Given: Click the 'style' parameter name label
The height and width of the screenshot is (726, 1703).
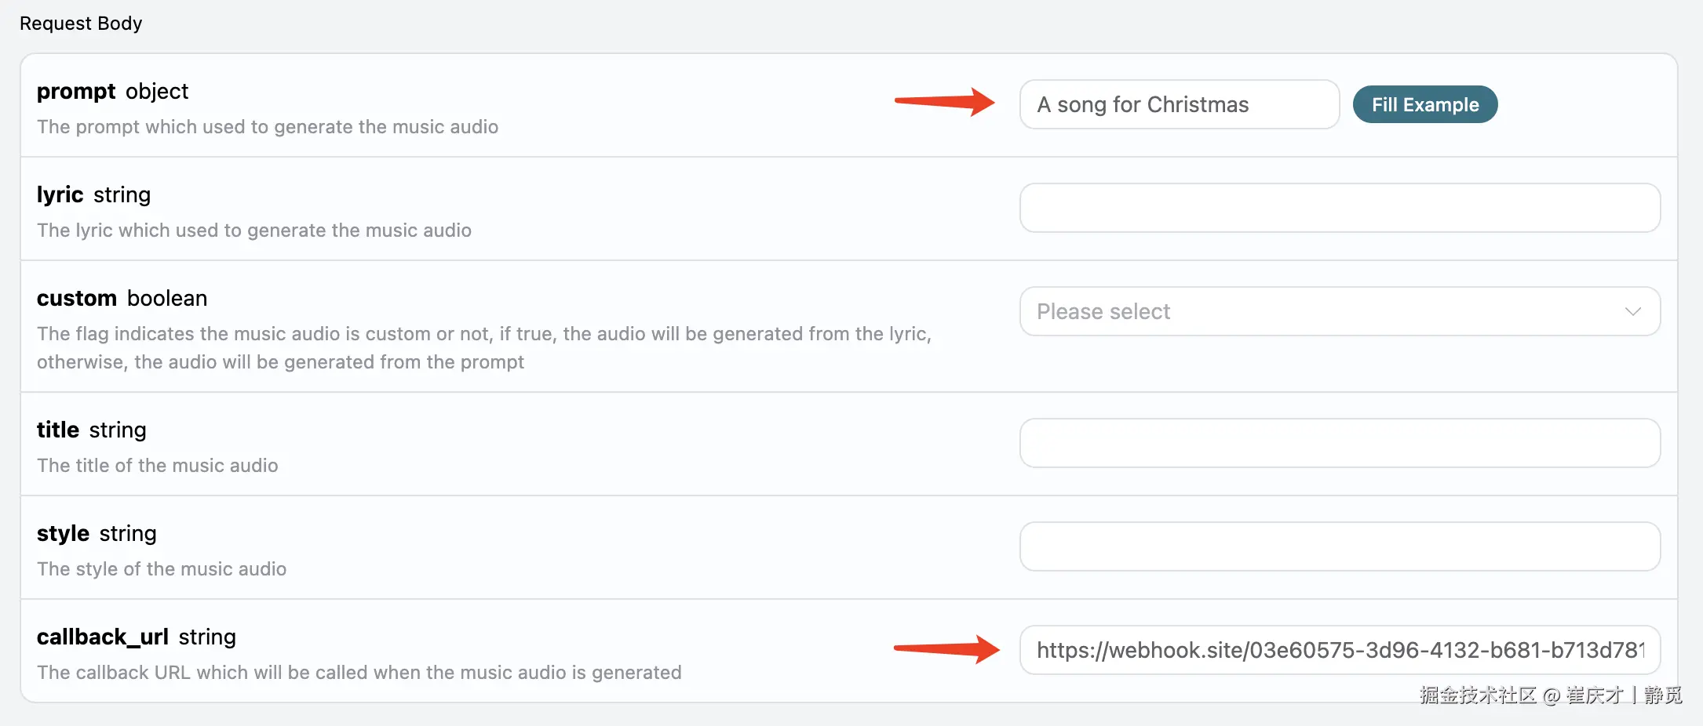Looking at the screenshot, I should (x=63, y=534).
